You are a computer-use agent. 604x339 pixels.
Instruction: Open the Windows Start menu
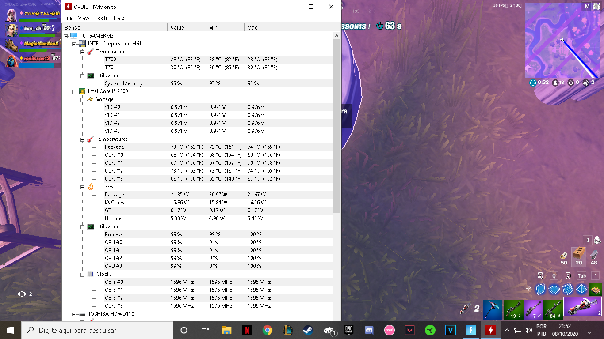(11, 330)
